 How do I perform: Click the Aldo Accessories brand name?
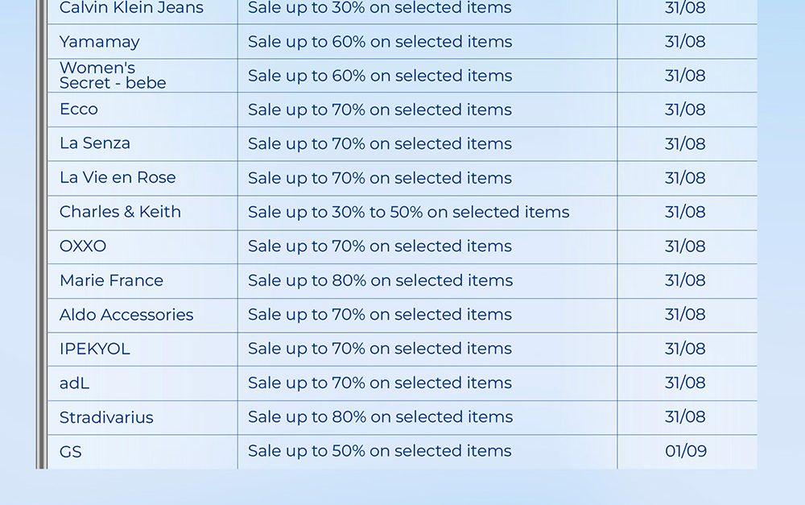[x=126, y=315]
